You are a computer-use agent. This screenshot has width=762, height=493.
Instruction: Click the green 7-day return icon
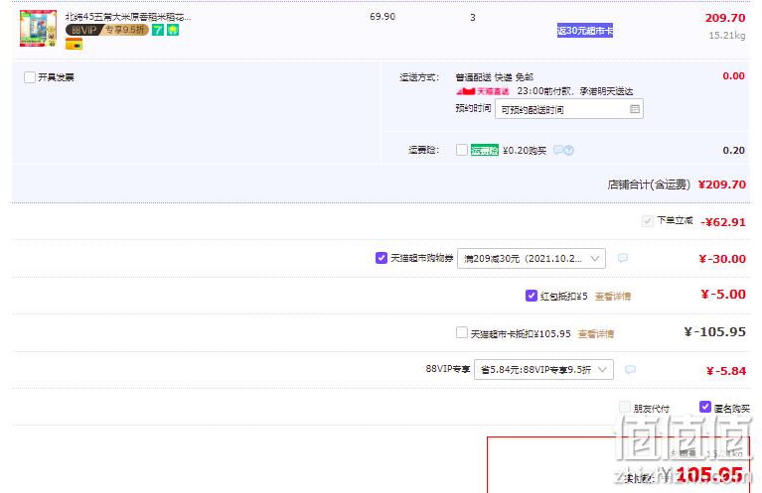coord(158,30)
